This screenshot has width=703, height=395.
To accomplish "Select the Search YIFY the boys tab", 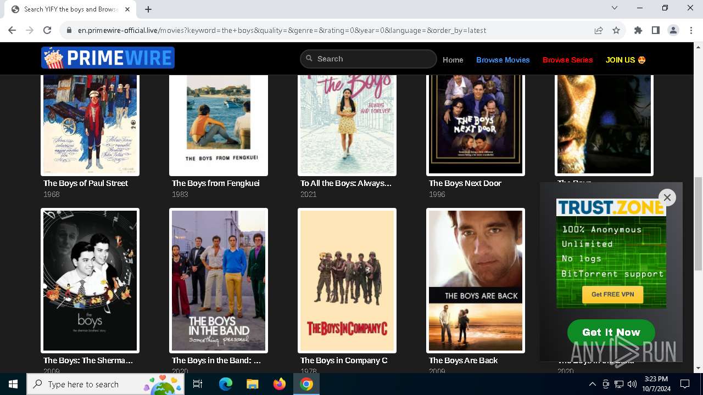I will coord(71,9).
